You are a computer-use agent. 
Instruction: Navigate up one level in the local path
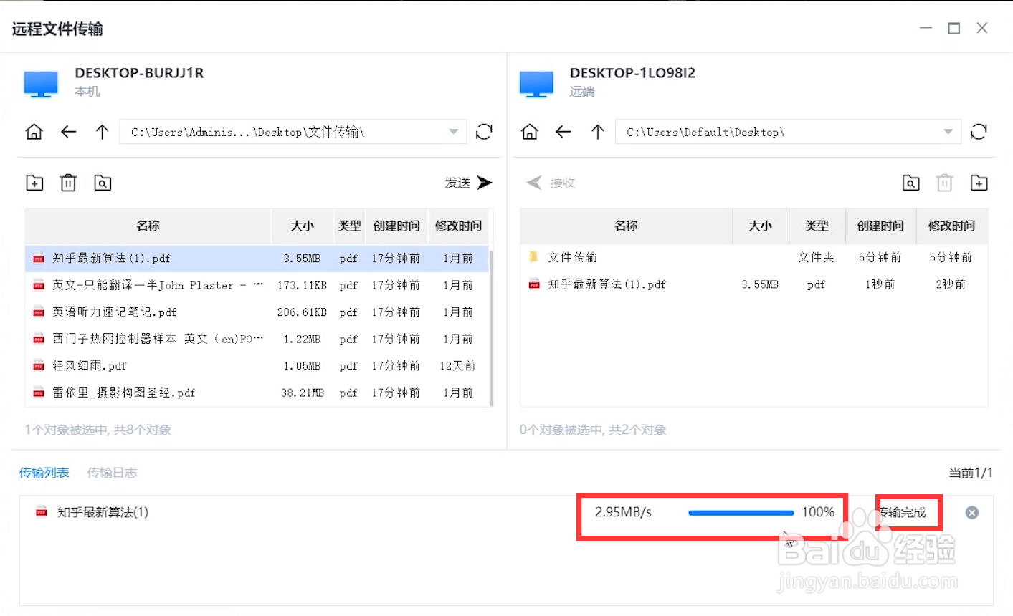pyautogui.click(x=102, y=132)
